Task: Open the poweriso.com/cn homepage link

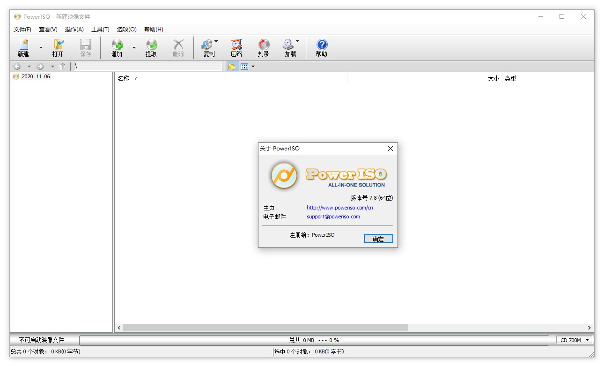Action: [339, 208]
